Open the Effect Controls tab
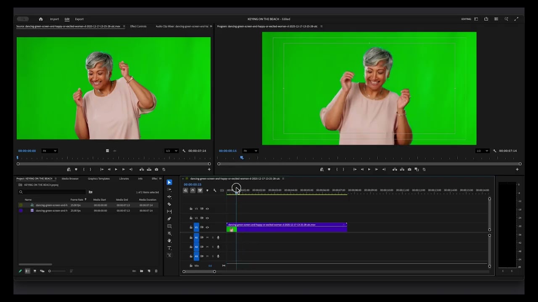Viewport: 538px width, 302px height. tap(138, 26)
